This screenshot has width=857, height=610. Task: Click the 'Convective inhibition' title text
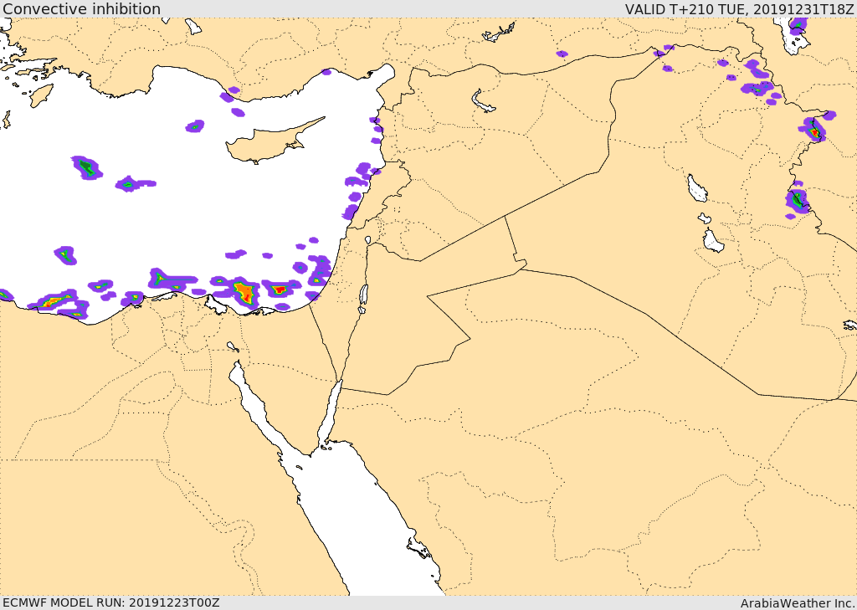pyautogui.click(x=81, y=8)
